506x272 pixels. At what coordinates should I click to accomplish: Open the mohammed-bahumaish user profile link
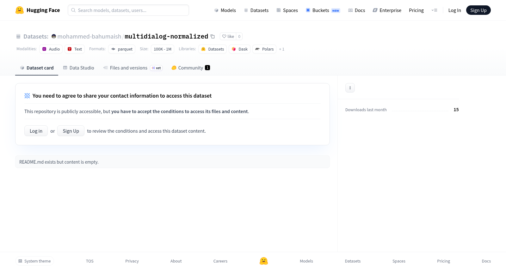(89, 37)
